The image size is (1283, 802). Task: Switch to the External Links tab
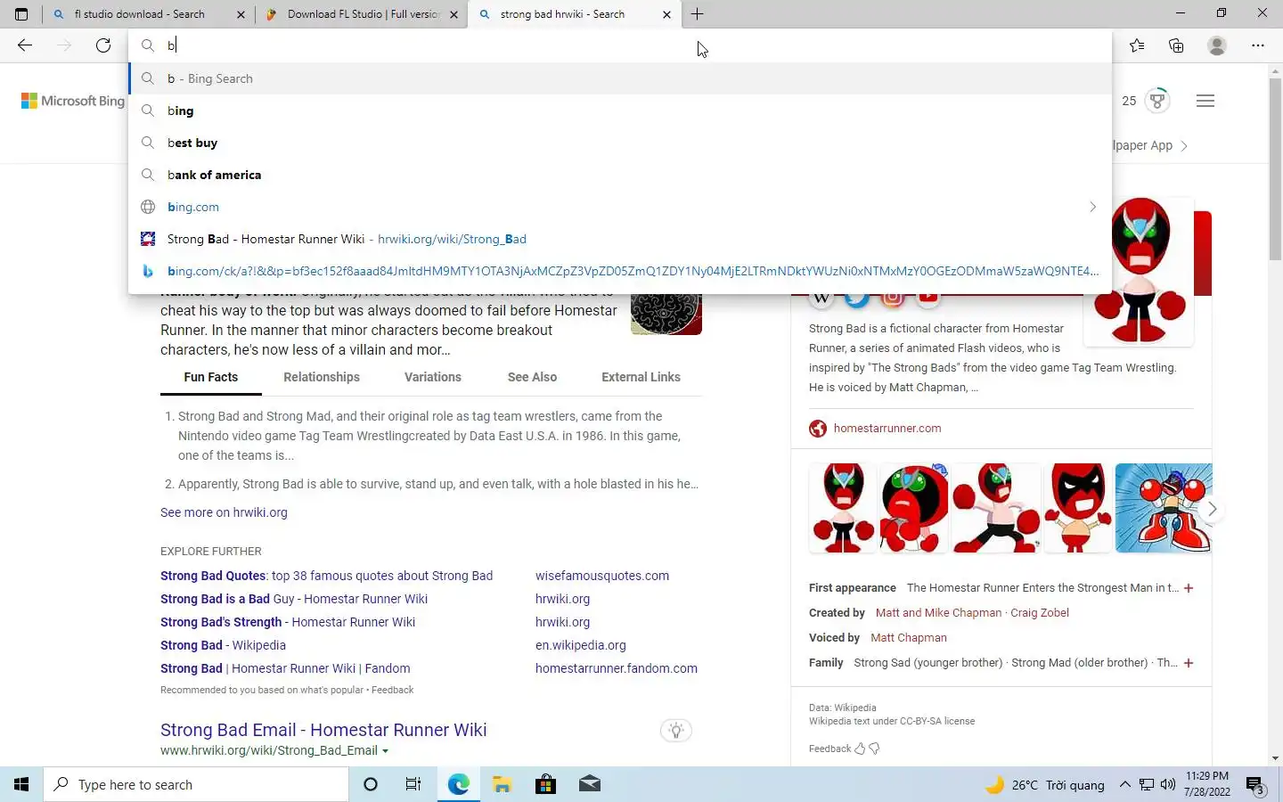(641, 377)
